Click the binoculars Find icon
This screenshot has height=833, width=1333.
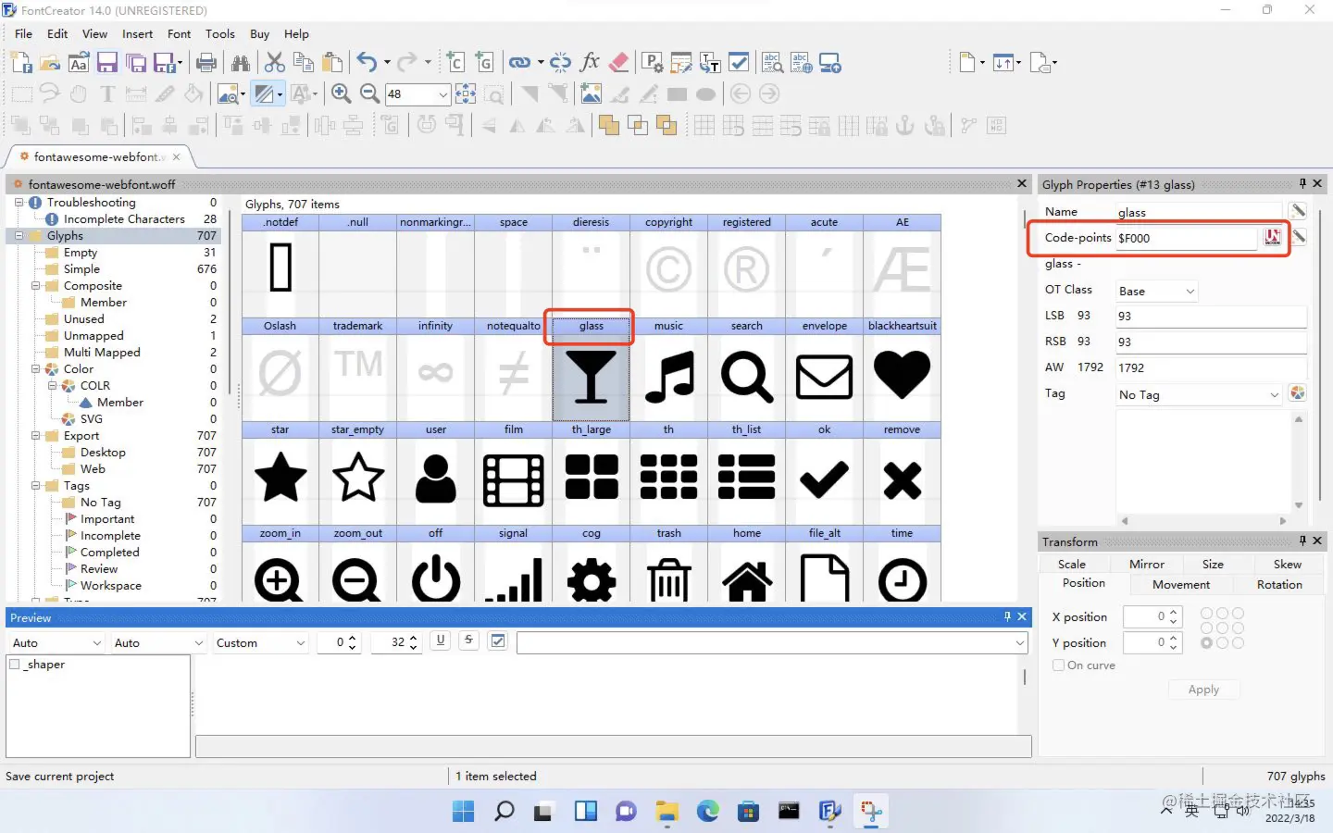tap(241, 63)
